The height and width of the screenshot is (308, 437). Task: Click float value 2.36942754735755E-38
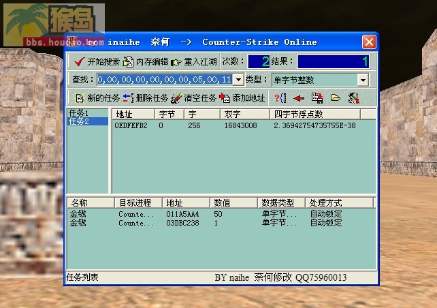[x=314, y=125]
